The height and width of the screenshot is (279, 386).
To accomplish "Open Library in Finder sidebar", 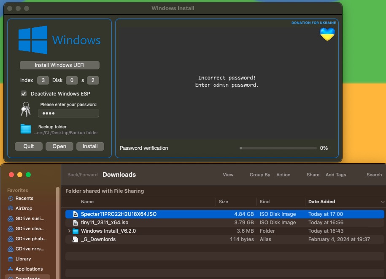I will pyautogui.click(x=23, y=259).
